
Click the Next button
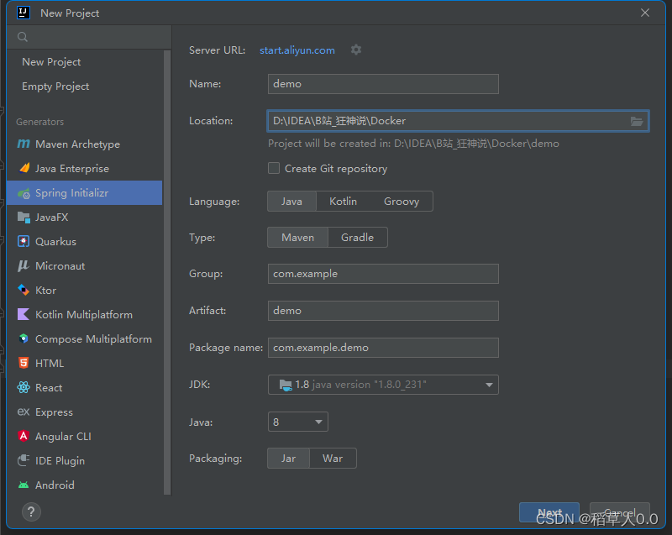pyautogui.click(x=549, y=512)
